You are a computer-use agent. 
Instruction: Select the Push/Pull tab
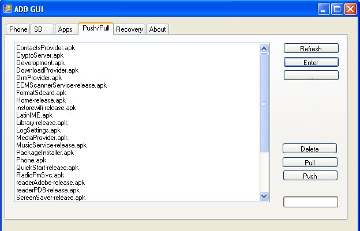[x=96, y=28]
